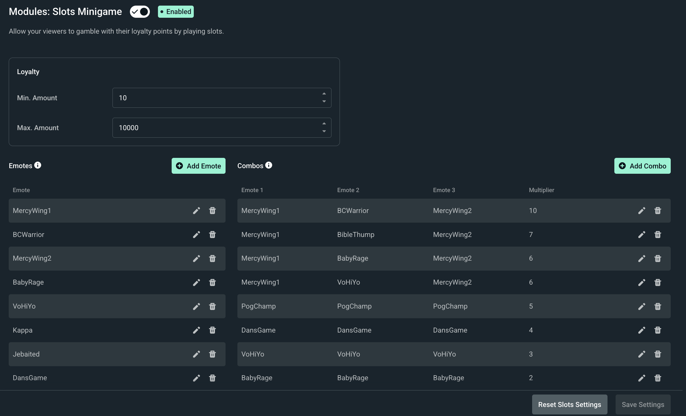686x416 pixels.
Task: Increase the Min. Amount value
Action: coord(324,94)
